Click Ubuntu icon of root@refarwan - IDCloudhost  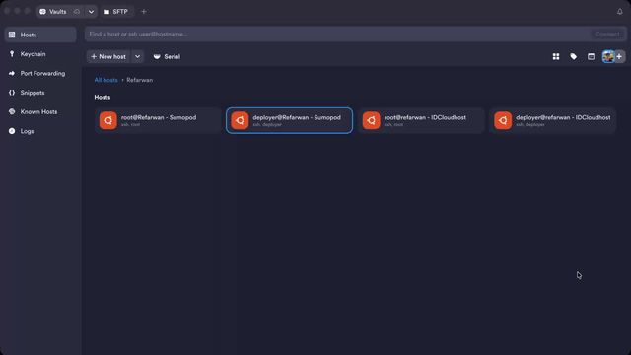[x=371, y=120]
